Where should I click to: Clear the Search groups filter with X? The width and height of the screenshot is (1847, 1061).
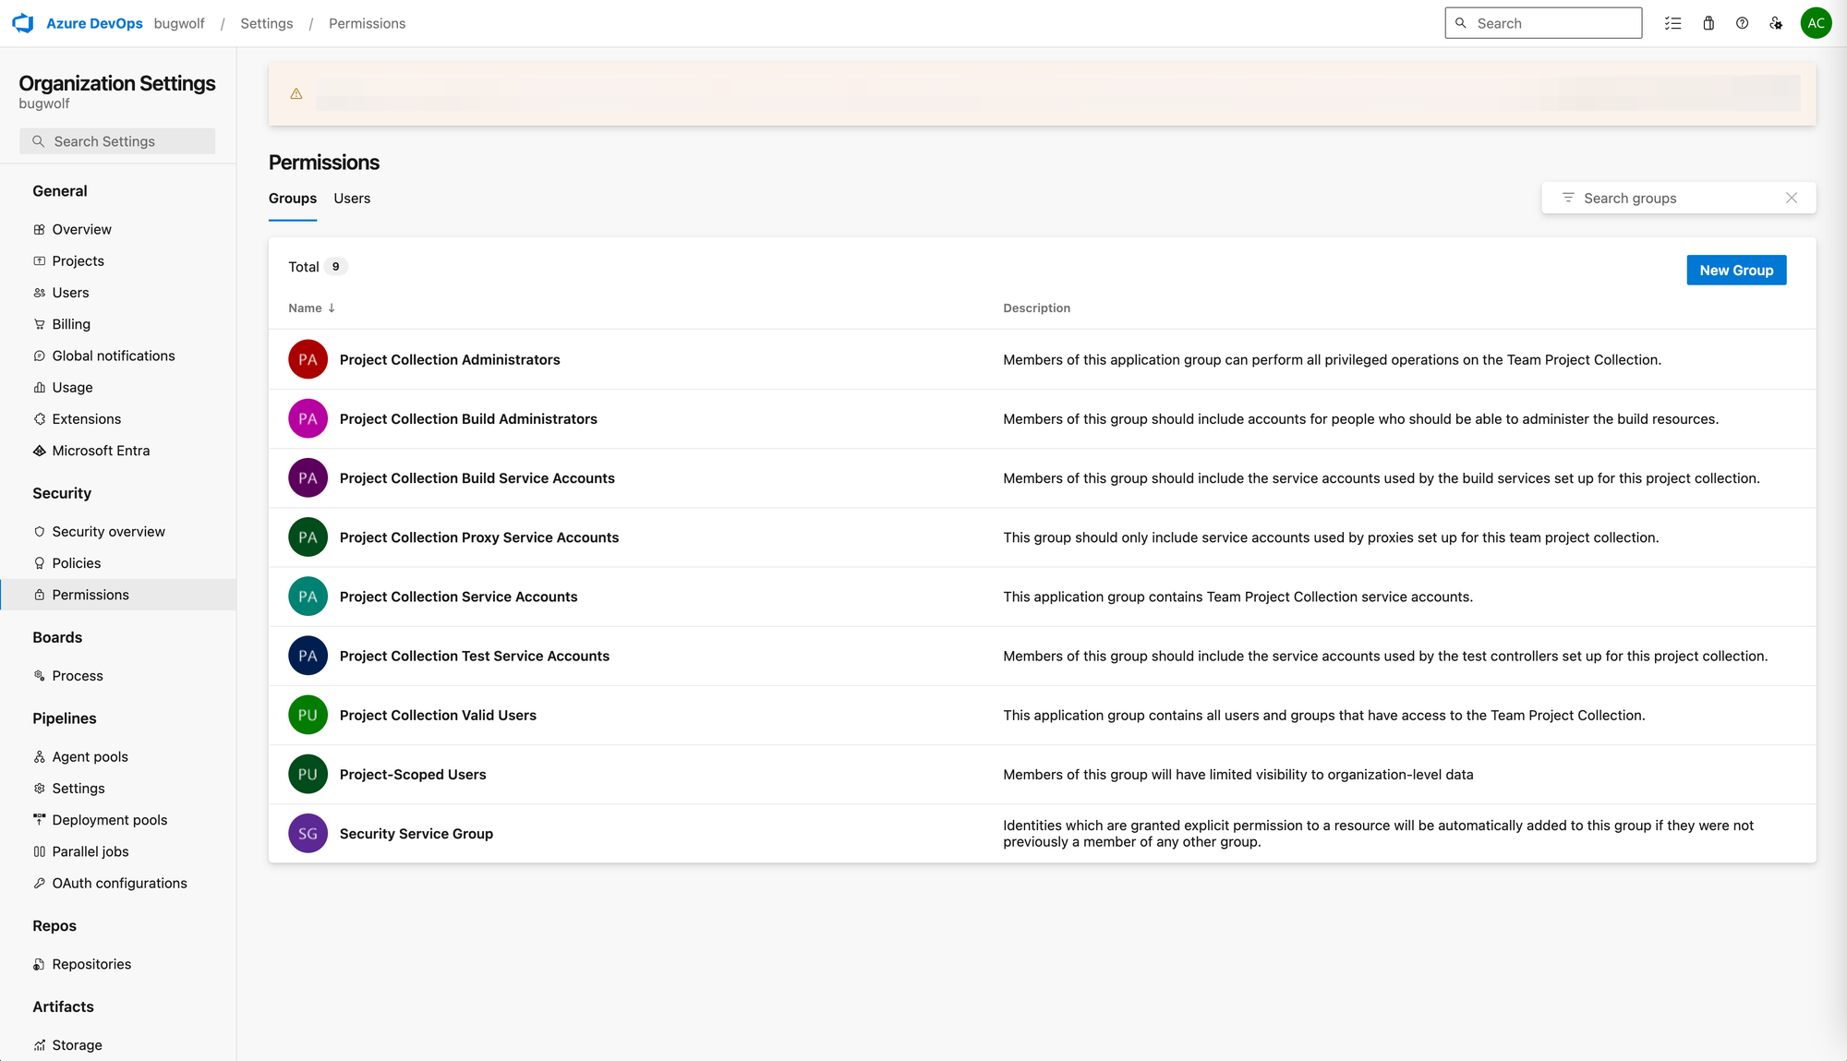tap(1792, 198)
